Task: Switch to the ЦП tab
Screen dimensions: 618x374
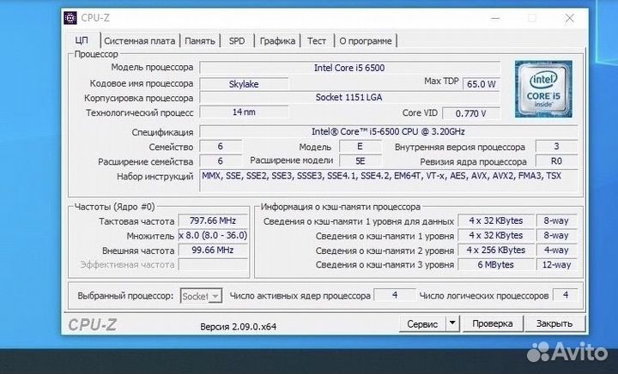Action: click(x=82, y=40)
